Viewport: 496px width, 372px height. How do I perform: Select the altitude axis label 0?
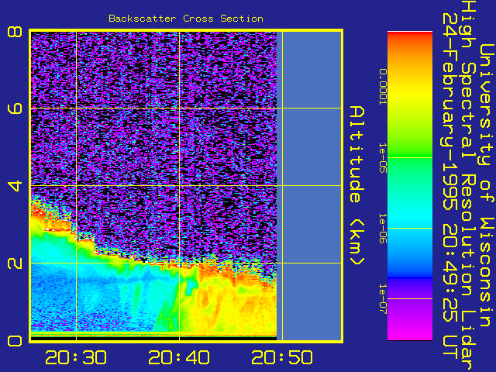[x=15, y=341]
